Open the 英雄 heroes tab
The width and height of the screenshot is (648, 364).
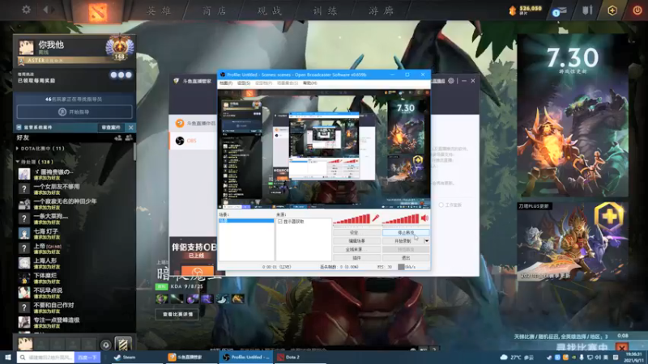159,11
